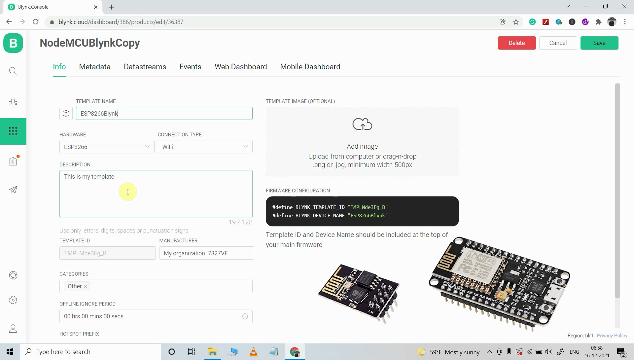Click the DESCRIPTION text area field

pos(156,194)
